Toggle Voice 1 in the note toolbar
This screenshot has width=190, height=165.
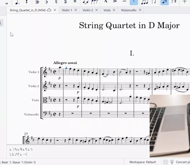click(164, 2)
